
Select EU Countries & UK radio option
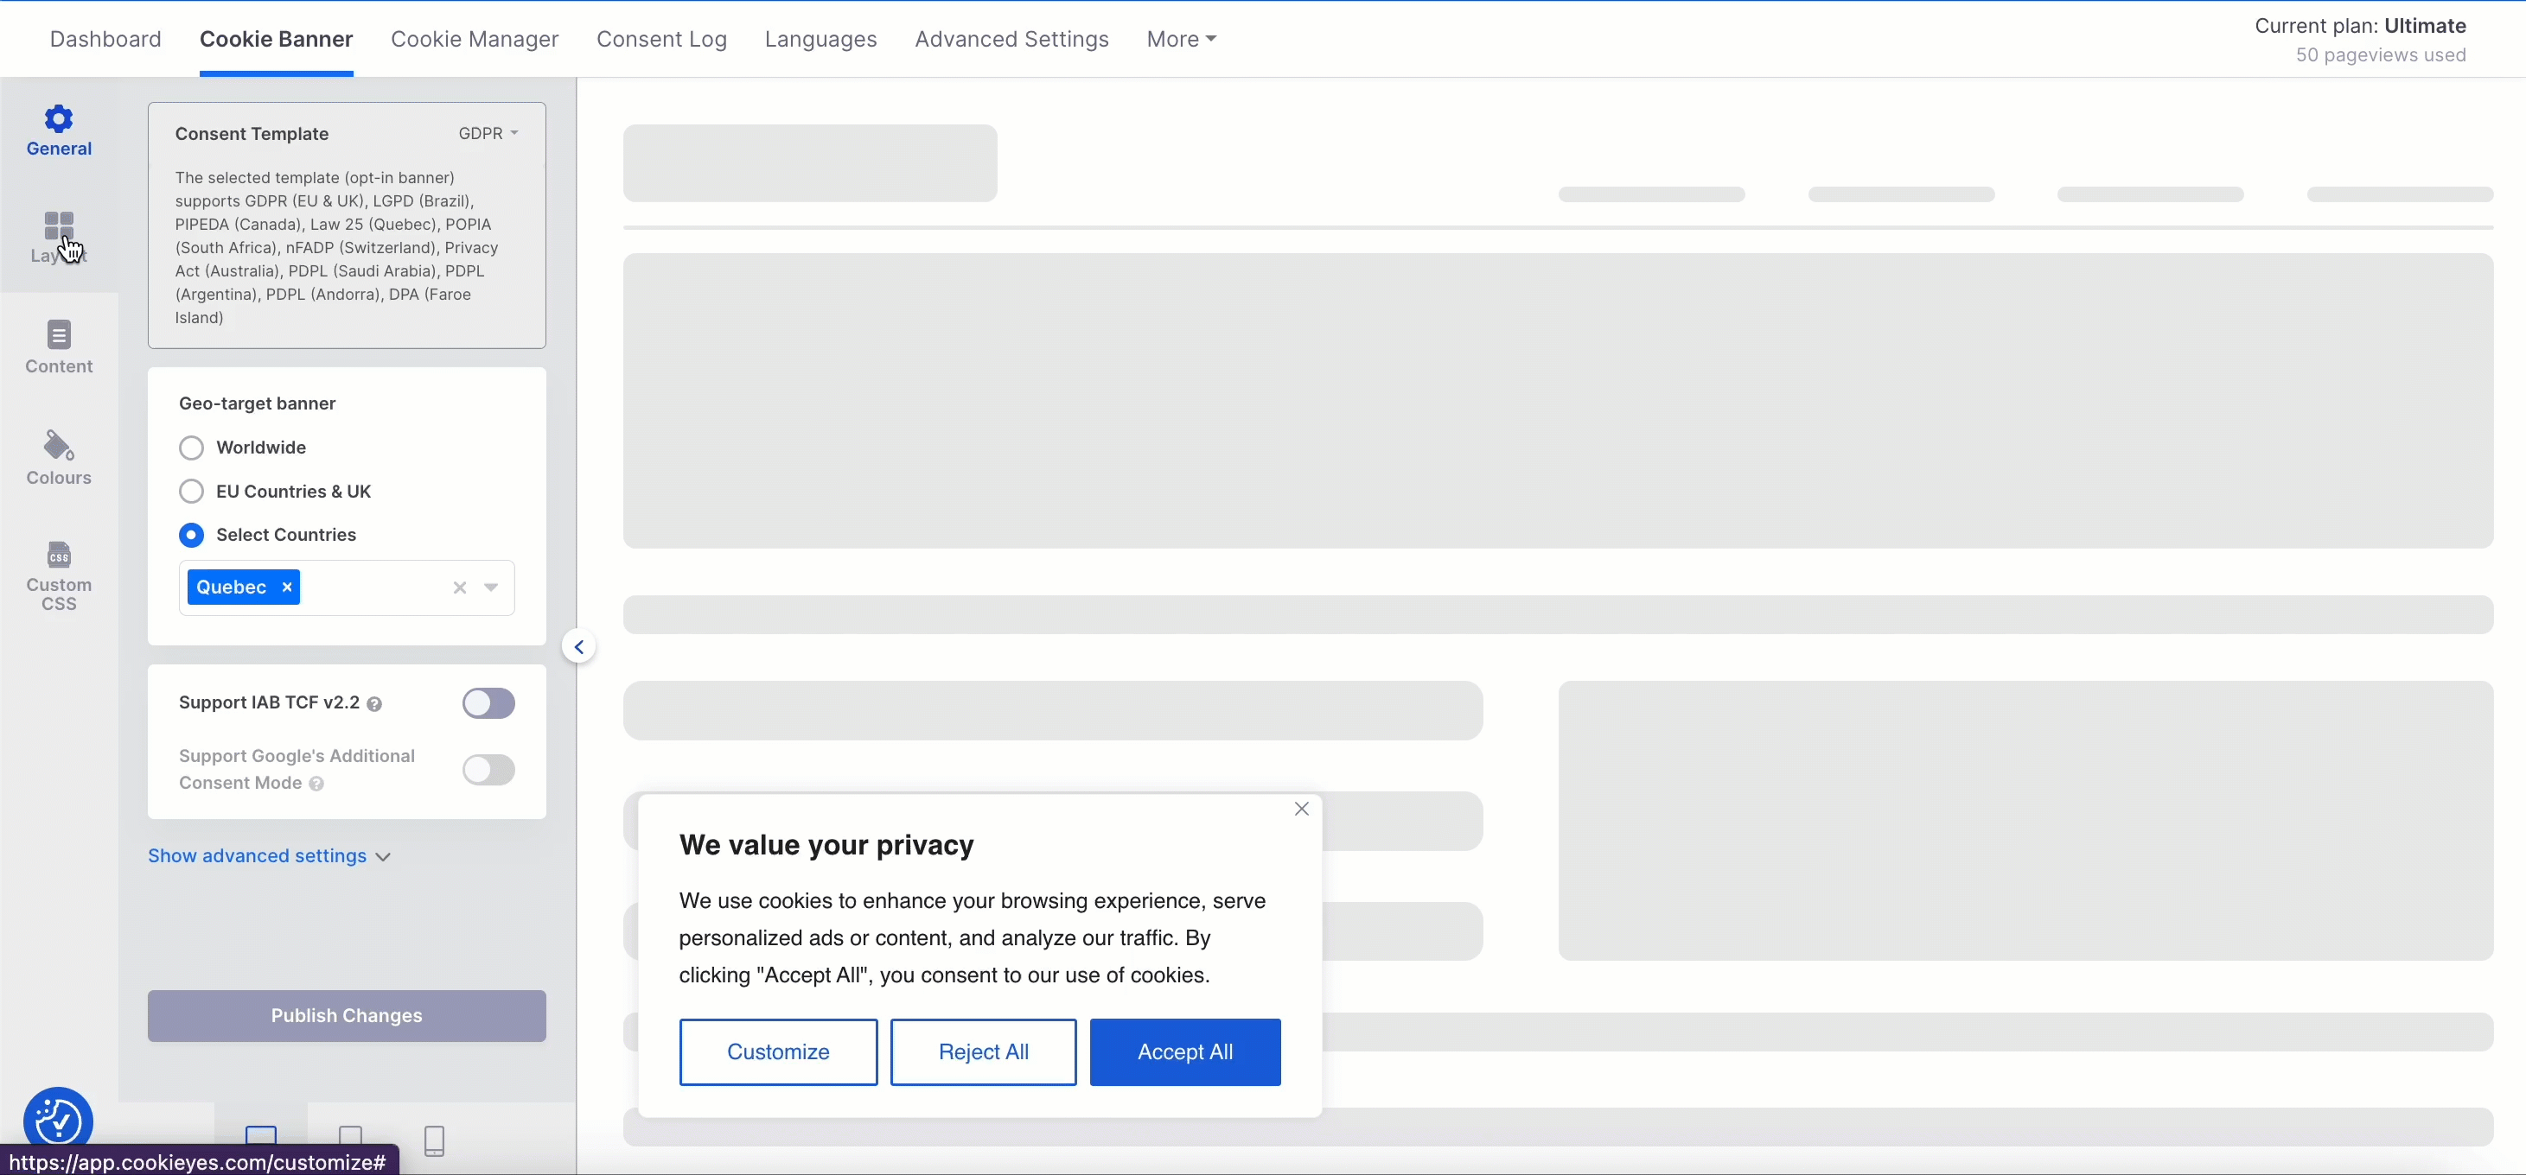(191, 491)
